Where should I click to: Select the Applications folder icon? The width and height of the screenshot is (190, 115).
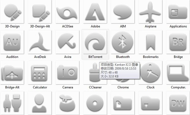pos(178,12)
